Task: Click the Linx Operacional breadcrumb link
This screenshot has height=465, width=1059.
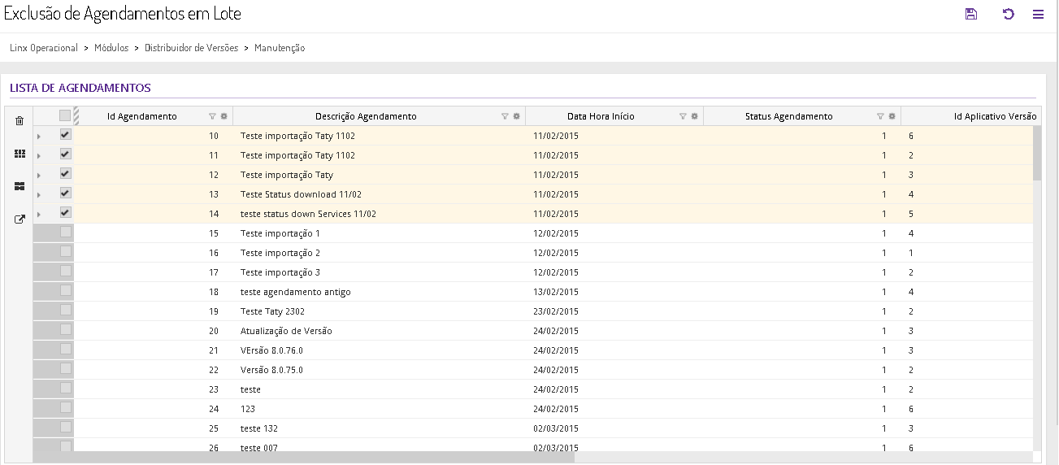Action: pos(44,48)
